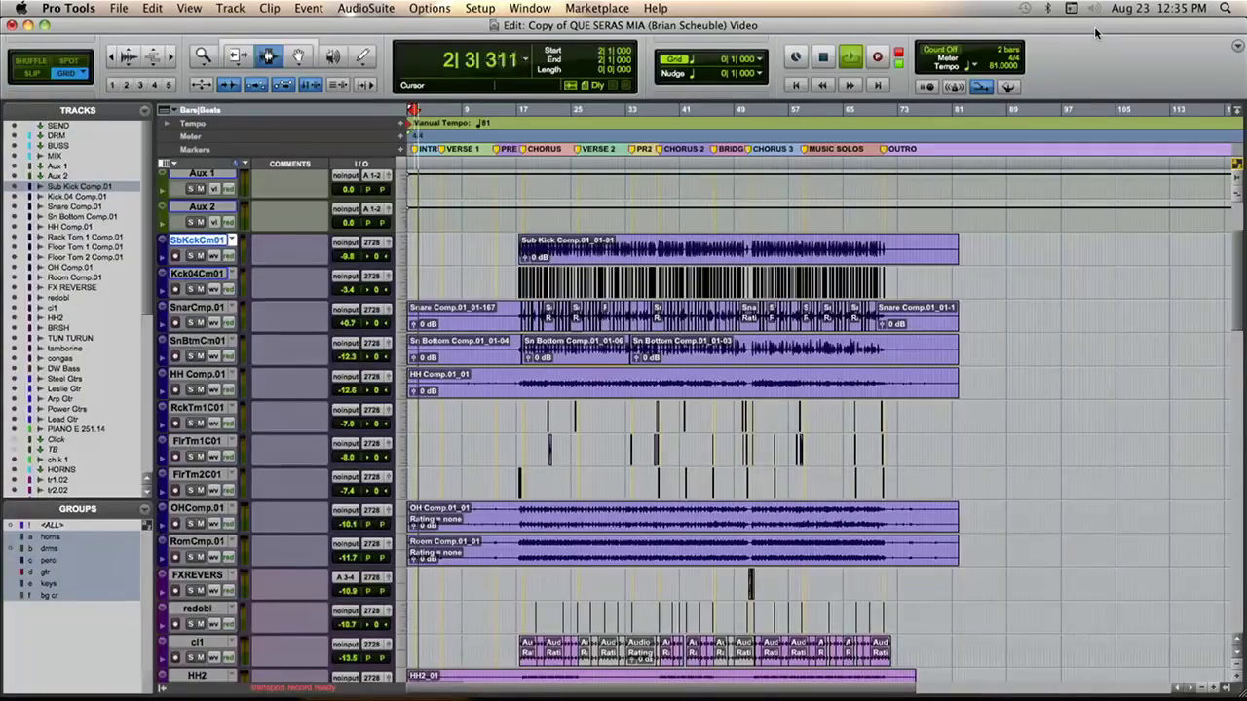1247x701 pixels.
Task: Select zoom preset 3
Action: [140, 85]
